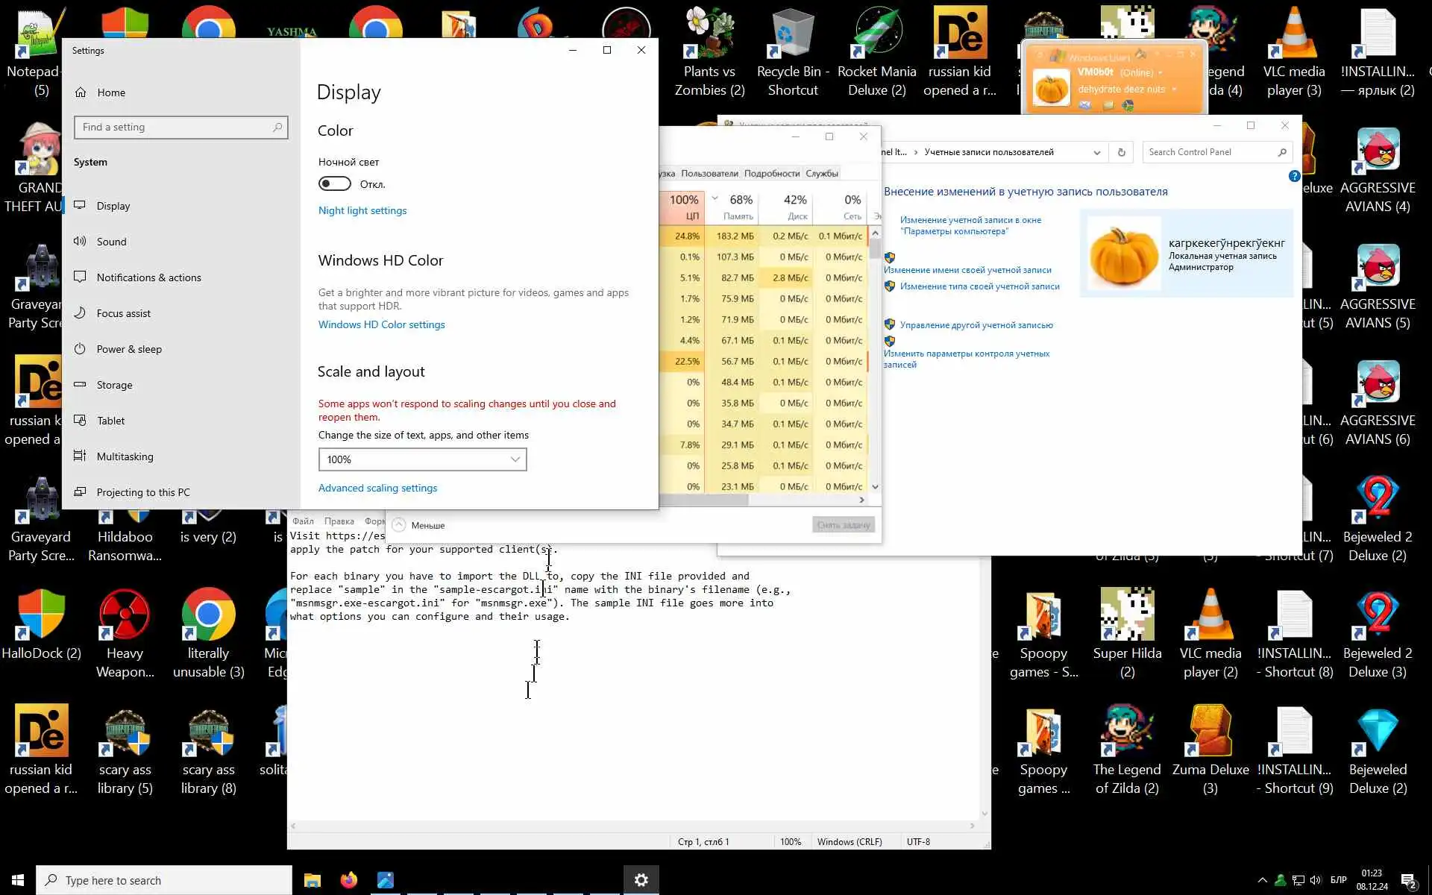Select Sound in Settings sidebar
The width and height of the screenshot is (1432, 895).
(111, 242)
